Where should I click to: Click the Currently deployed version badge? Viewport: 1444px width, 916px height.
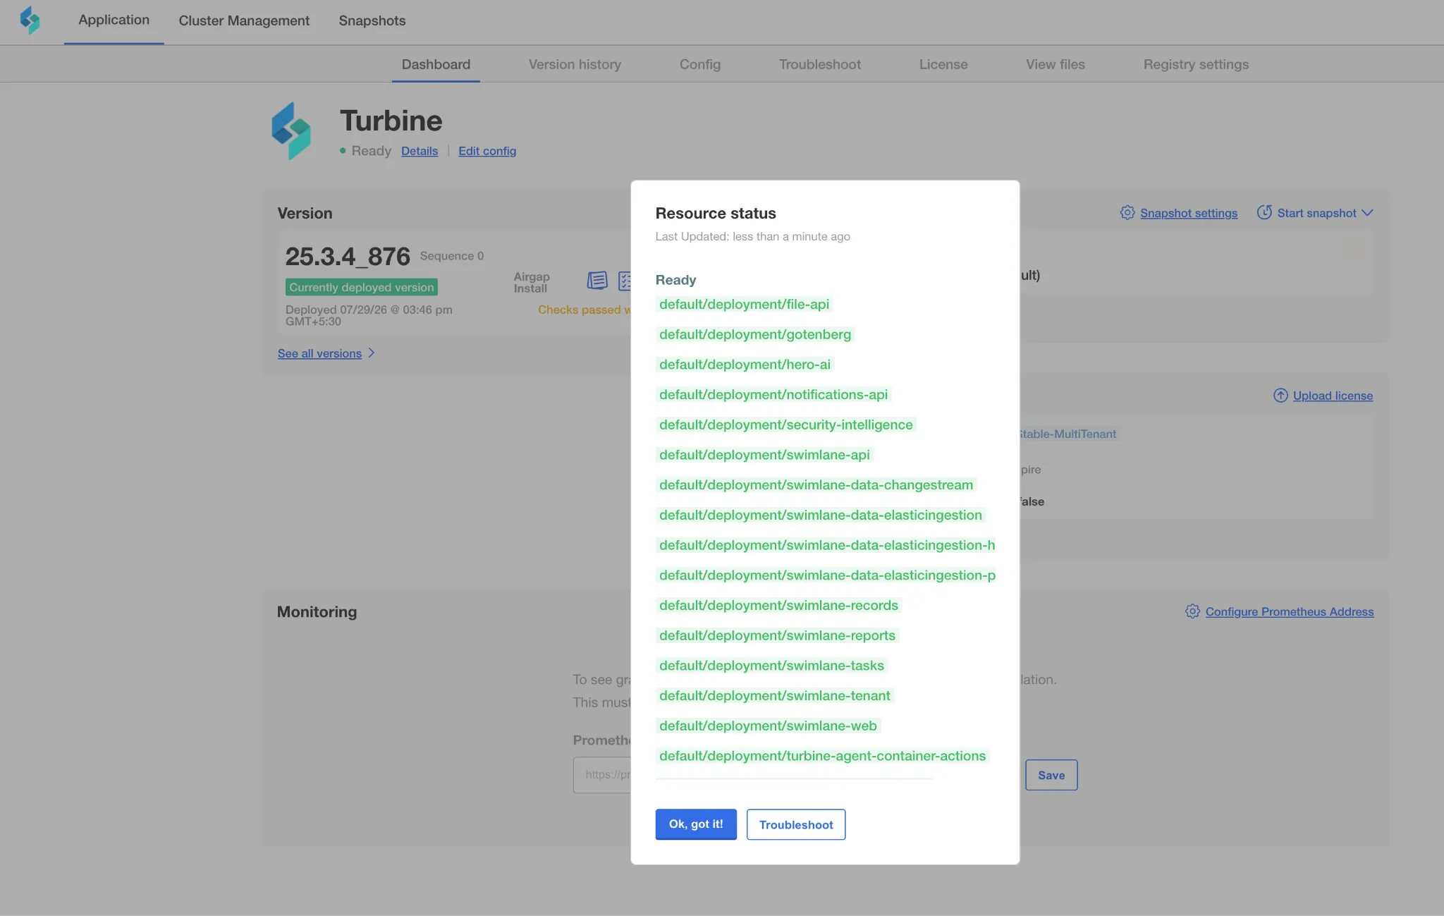(361, 287)
